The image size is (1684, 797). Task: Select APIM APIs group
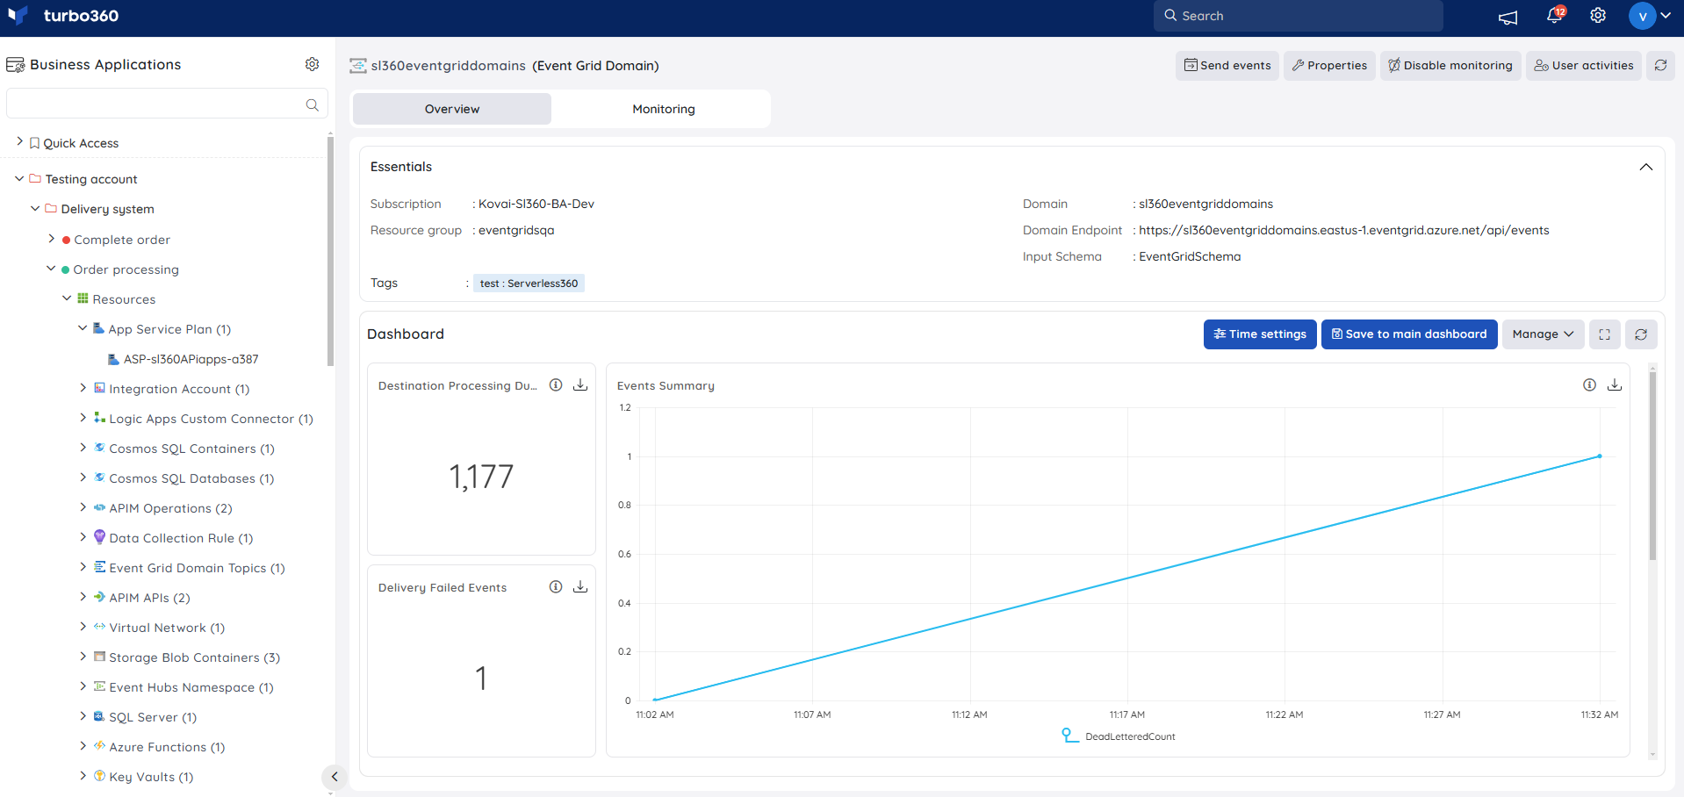tap(149, 598)
